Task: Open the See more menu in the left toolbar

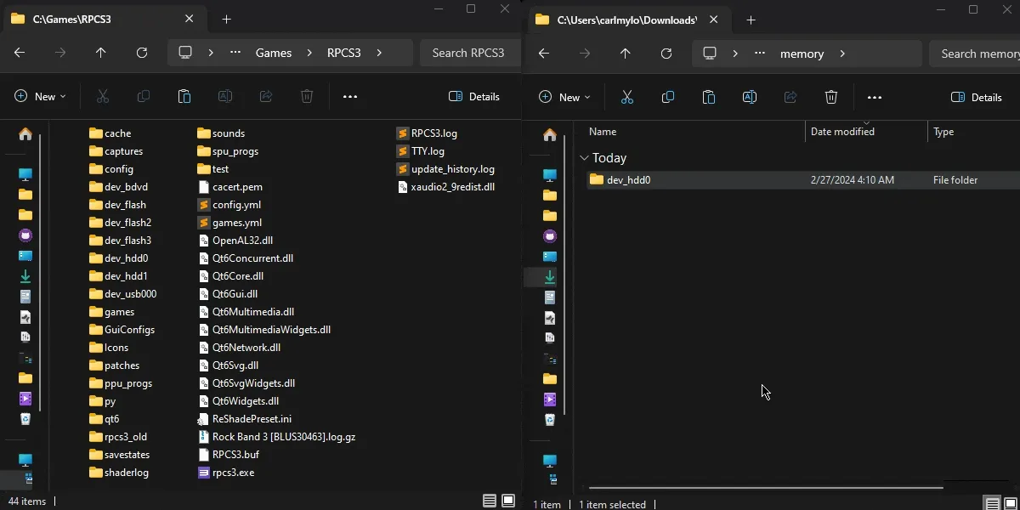Action: 350,96
